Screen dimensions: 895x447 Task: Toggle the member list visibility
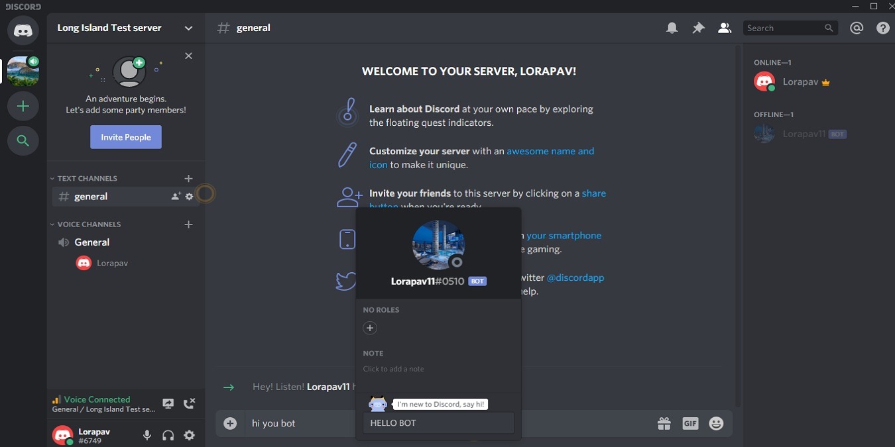click(724, 27)
